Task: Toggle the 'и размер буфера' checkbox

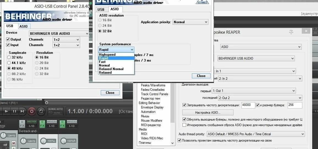Action: click(x=257, y=105)
